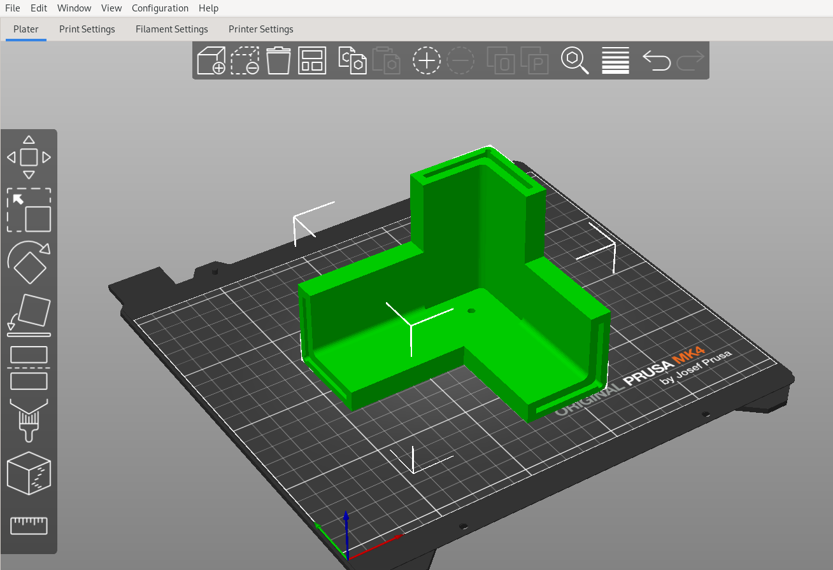
Task: Click the Arrange objects icon
Action: tap(312, 60)
